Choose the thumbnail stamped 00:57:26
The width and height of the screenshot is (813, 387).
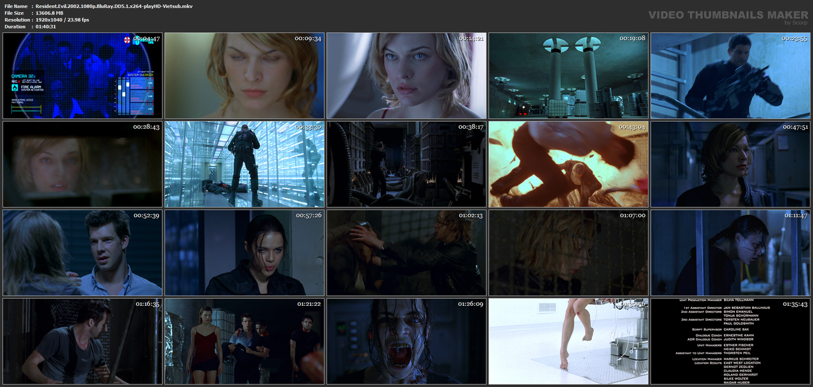(245, 253)
